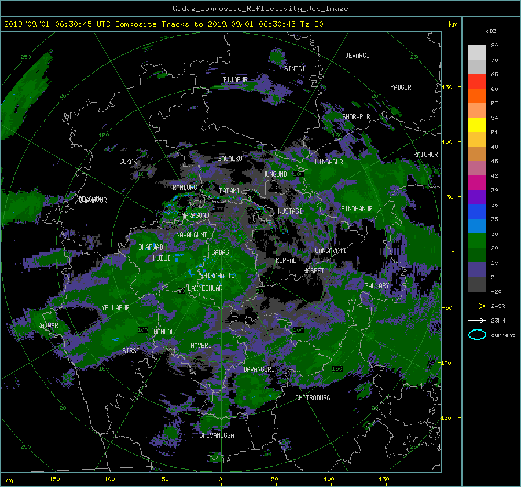The image size is (521, 487).
Task: Click the dBZ legend heading
Action: [x=491, y=31]
